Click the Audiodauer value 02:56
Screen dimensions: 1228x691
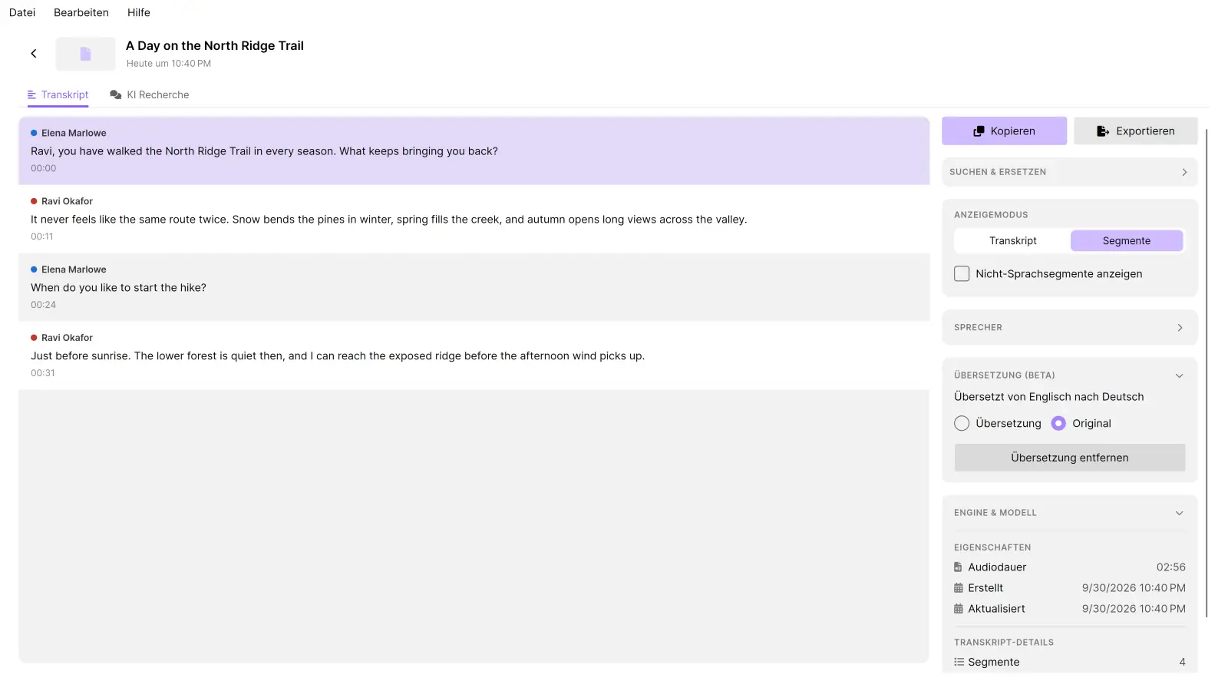click(x=1170, y=567)
